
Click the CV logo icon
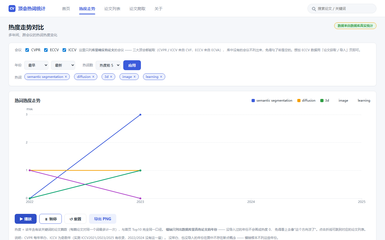[x=12, y=9]
